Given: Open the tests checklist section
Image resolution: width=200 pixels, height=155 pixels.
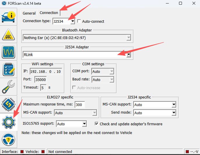Looking at the screenshot, I should point(9,70).
